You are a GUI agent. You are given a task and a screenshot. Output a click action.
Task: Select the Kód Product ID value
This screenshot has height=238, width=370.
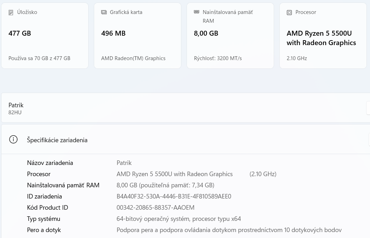tap(155, 207)
